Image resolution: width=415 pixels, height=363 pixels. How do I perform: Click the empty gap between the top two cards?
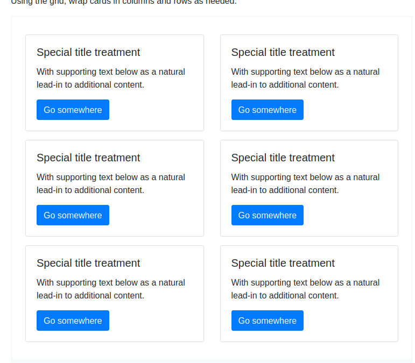(x=212, y=83)
